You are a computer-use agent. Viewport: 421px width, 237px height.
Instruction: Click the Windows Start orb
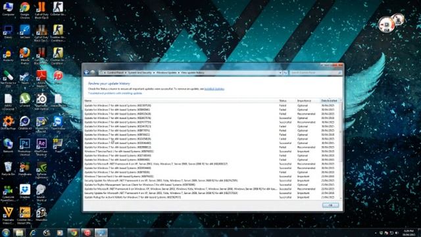pos(6,232)
